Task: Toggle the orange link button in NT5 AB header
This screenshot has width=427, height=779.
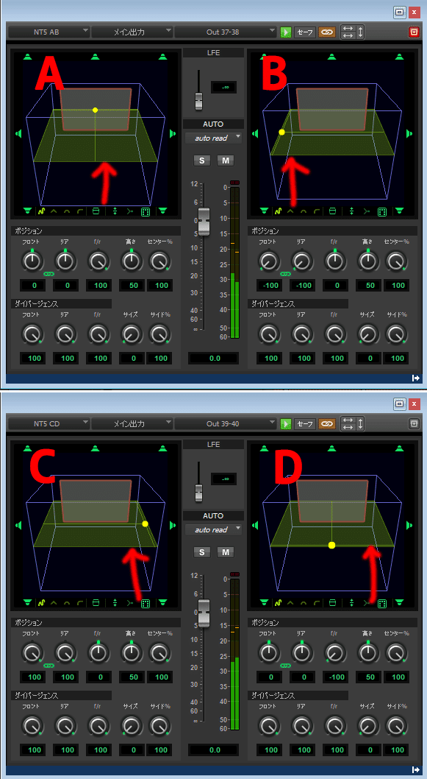Action: (x=327, y=32)
